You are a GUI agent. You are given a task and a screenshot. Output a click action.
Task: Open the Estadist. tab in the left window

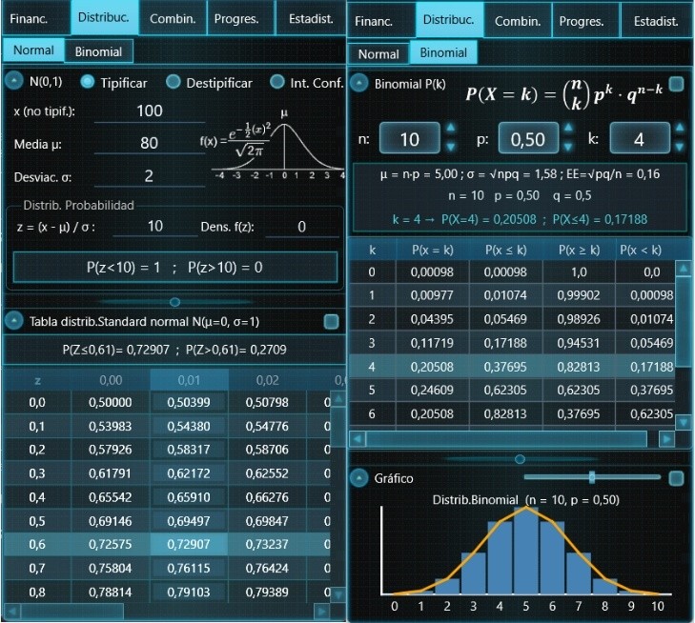(x=311, y=19)
